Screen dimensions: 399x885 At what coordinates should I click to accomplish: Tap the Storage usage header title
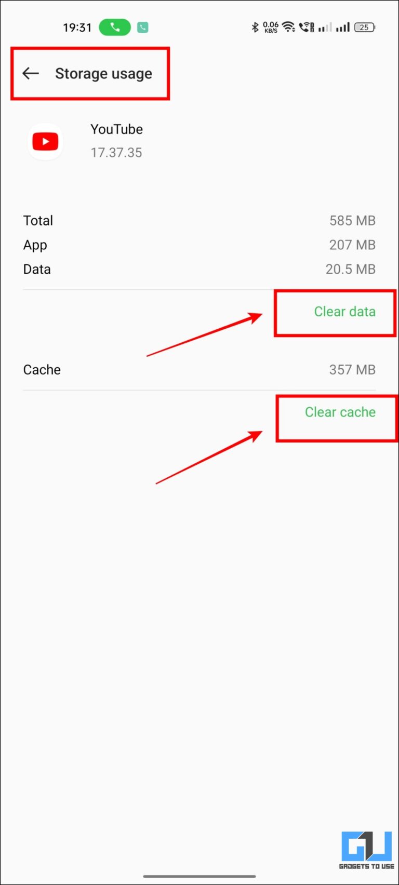pos(103,73)
